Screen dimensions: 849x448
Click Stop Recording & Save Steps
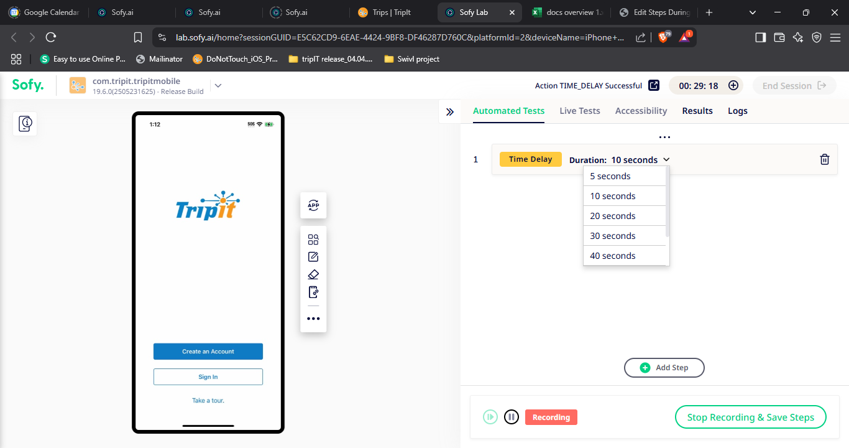(751, 417)
